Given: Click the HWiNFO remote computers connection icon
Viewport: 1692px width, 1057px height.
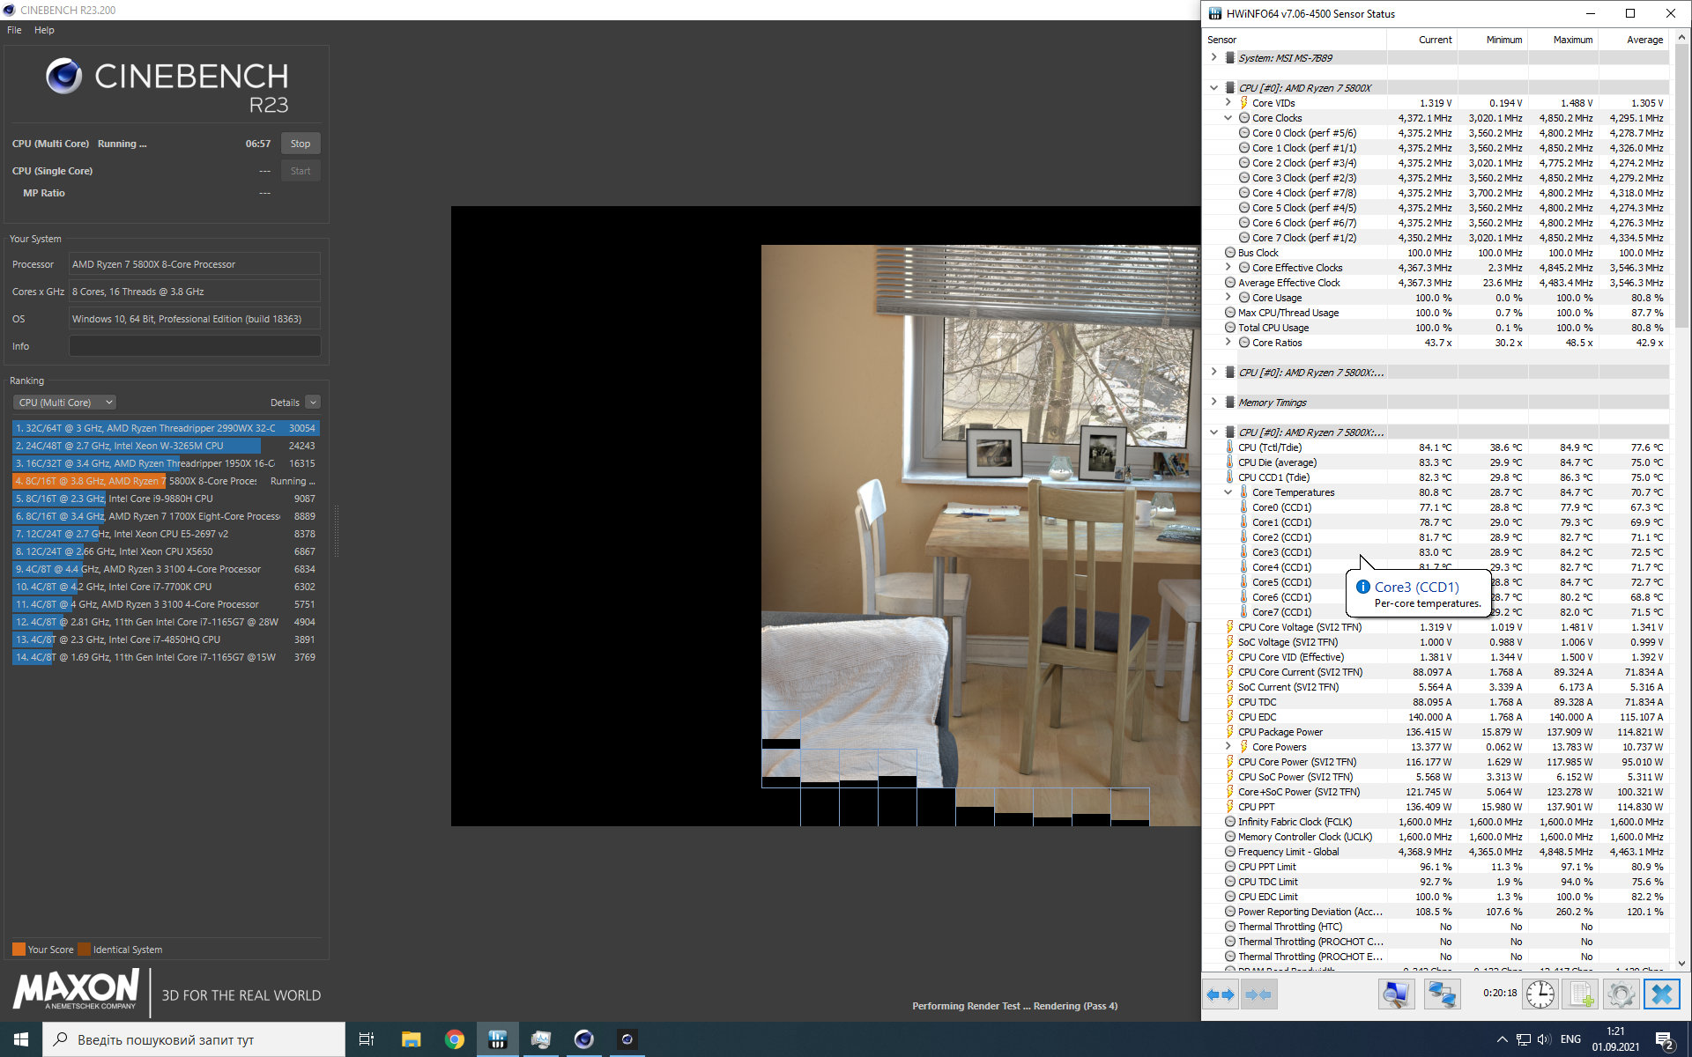Looking at the screenshot, I should coord(1442,994).
